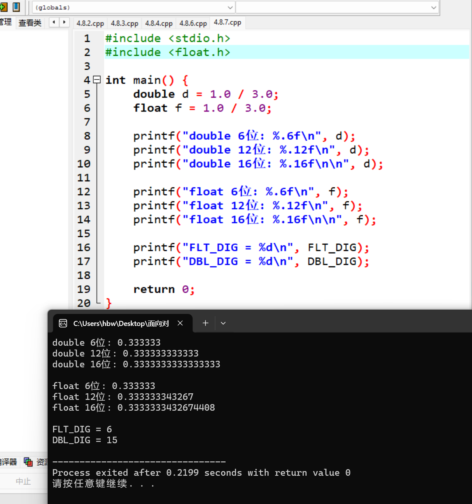
Task: Open the terminal profiles dropdown chevron
Action: click(x=223, y=323)
